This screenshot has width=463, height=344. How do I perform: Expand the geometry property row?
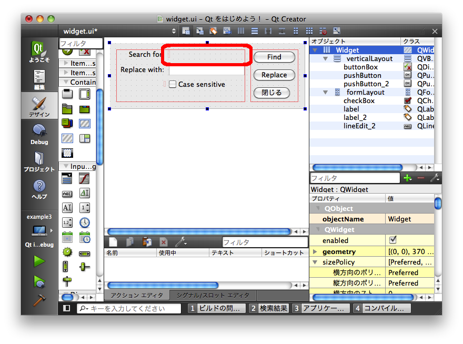pyautogui.click(x=315, y=252)
